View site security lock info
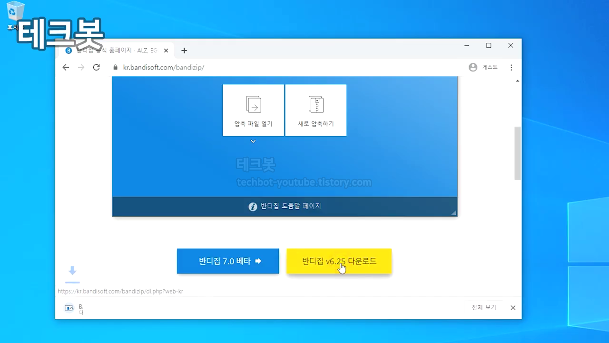The height and width of the screenshot is (343, 609). [x=115, y=68]
